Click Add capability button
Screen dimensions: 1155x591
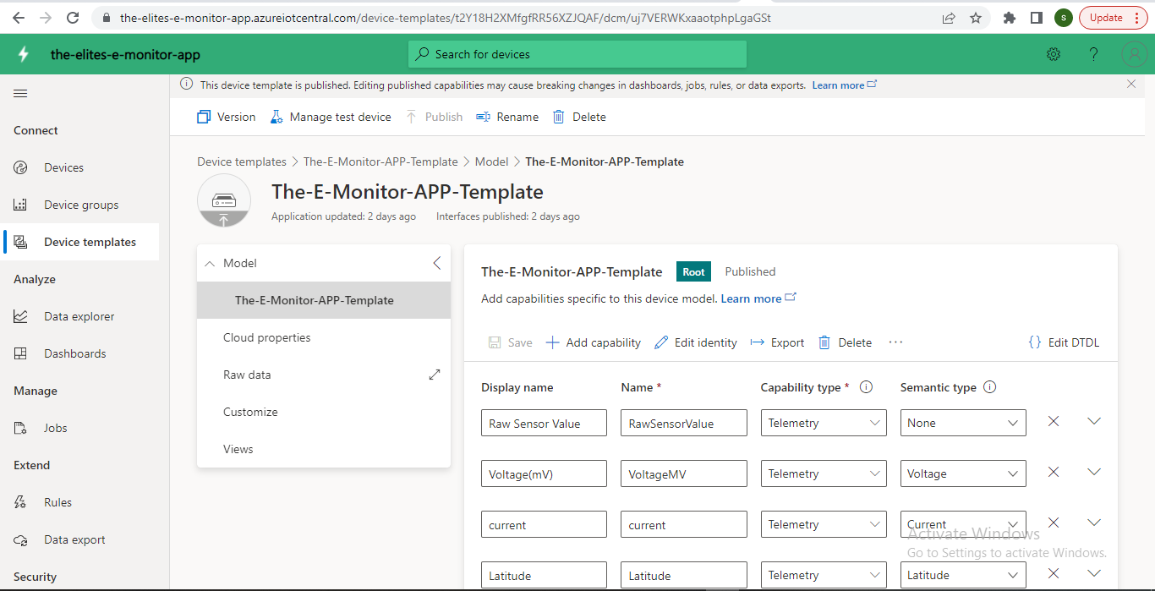pos(594,342)
